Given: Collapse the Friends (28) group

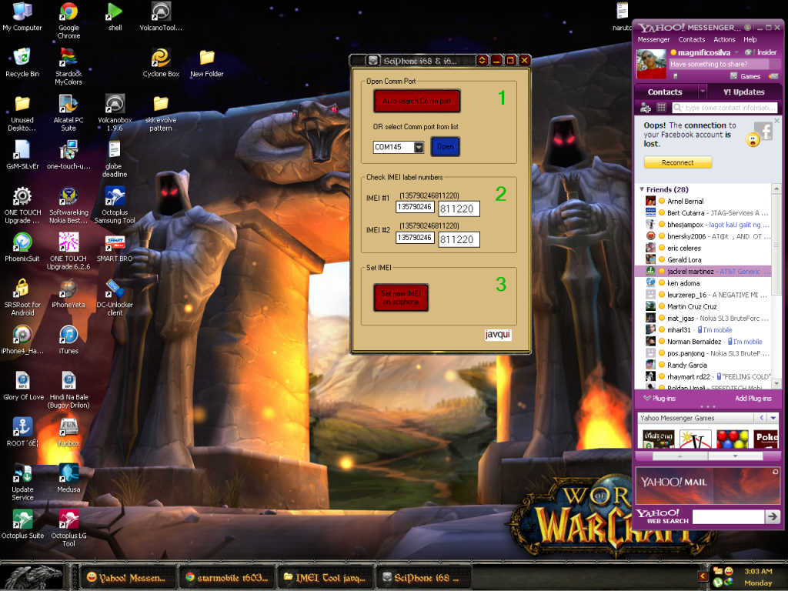Looking at the screenshot, I should coord(642,189).
